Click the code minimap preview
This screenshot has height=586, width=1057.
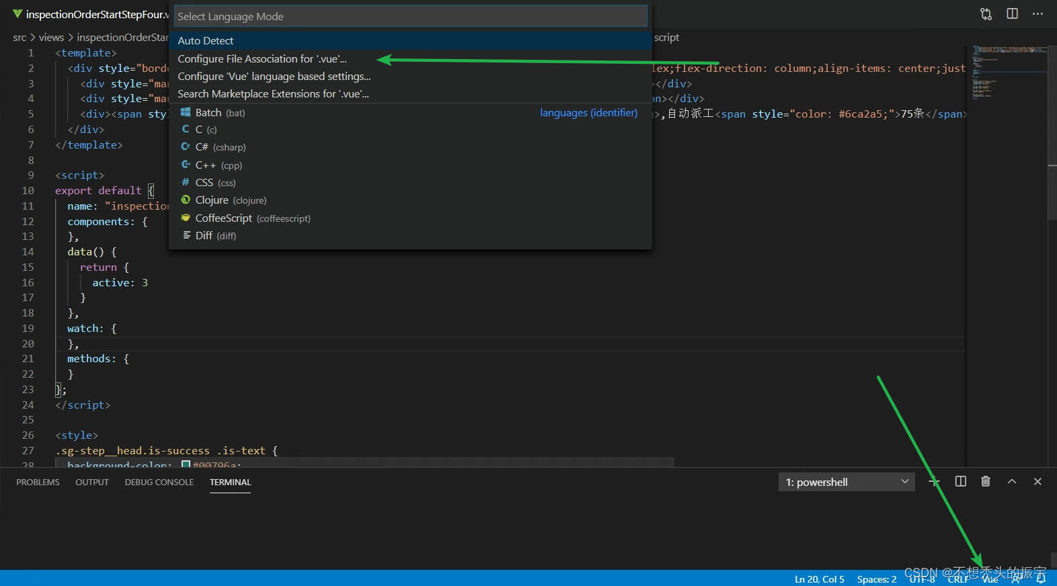(x=1009, y=72)
